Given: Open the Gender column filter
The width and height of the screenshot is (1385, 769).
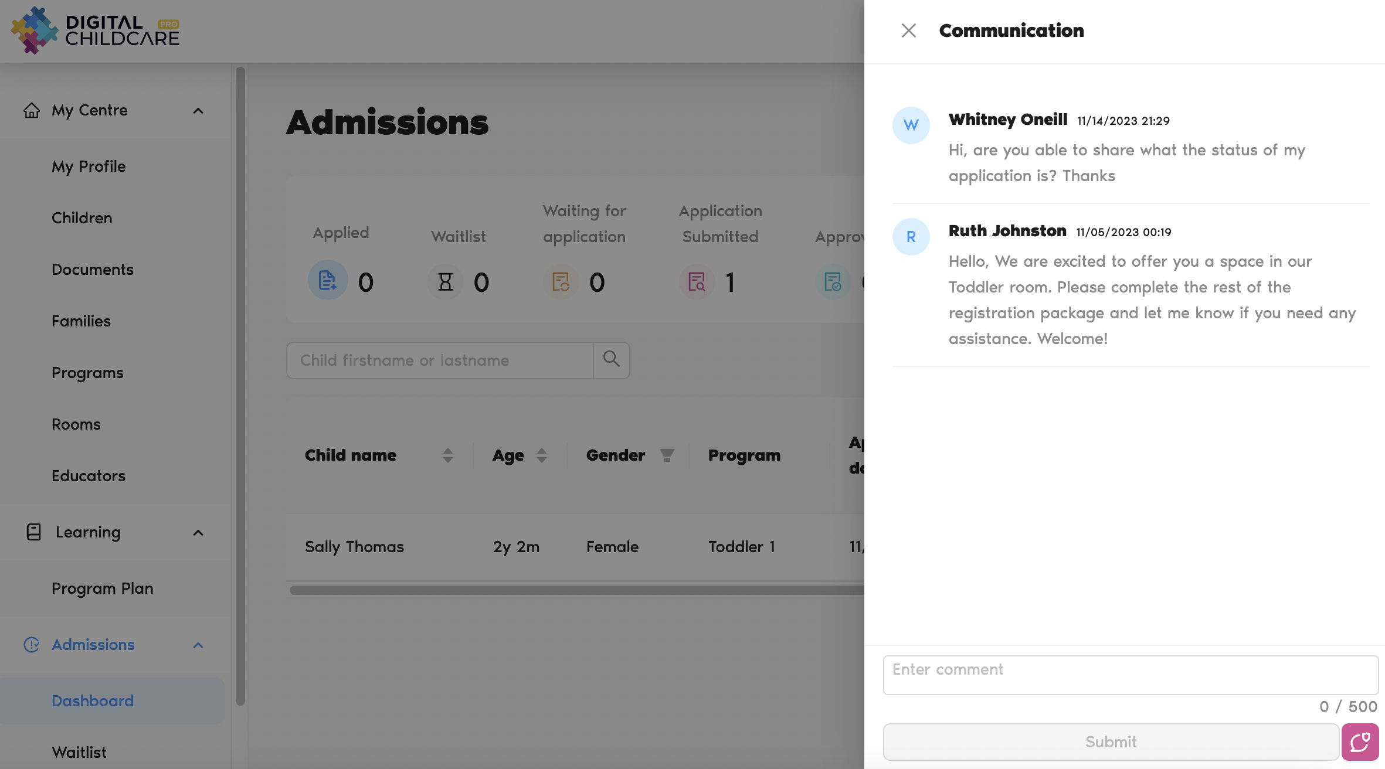Looking at the screenshot, I should click(x=667, y=455).
